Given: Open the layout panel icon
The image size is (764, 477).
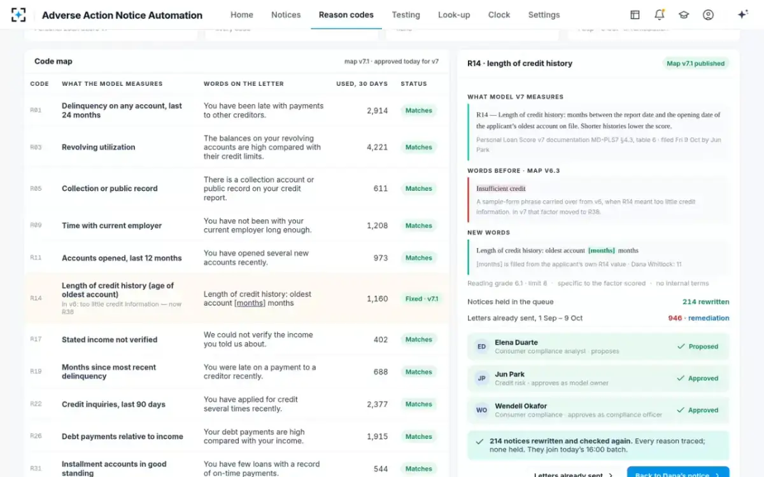Looking at the screenshot, I should 635,15.
